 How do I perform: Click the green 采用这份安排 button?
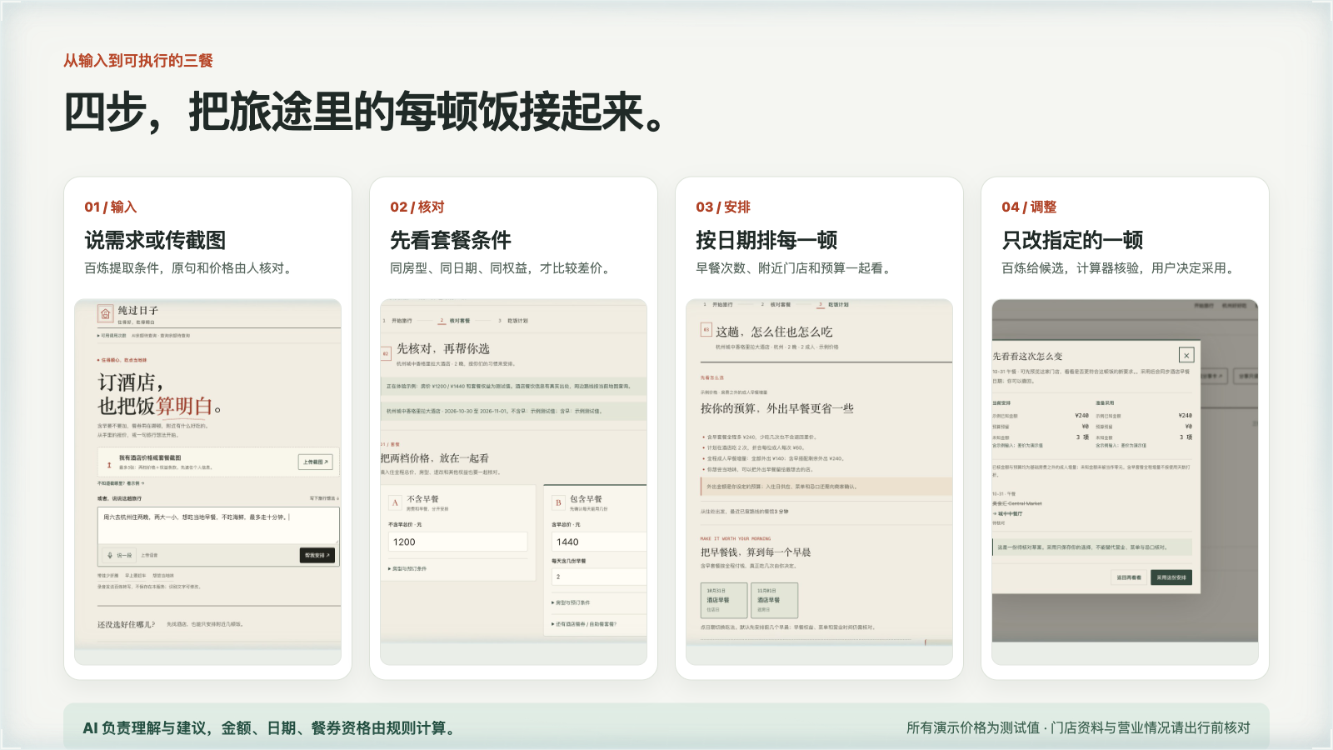(x=1171, y=577)
